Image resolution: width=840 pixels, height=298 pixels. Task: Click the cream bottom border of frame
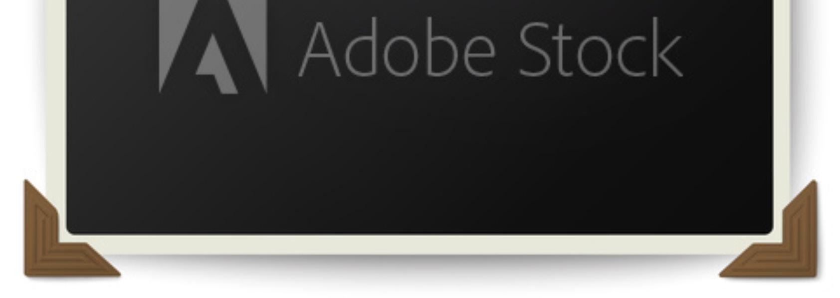point(419,245)
